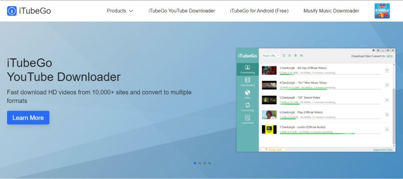Select the fourth carousel dot
This screenshot has height=179, width=403.
(209, 163)
